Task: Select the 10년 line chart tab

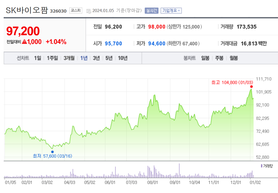Action: point(123,58)
